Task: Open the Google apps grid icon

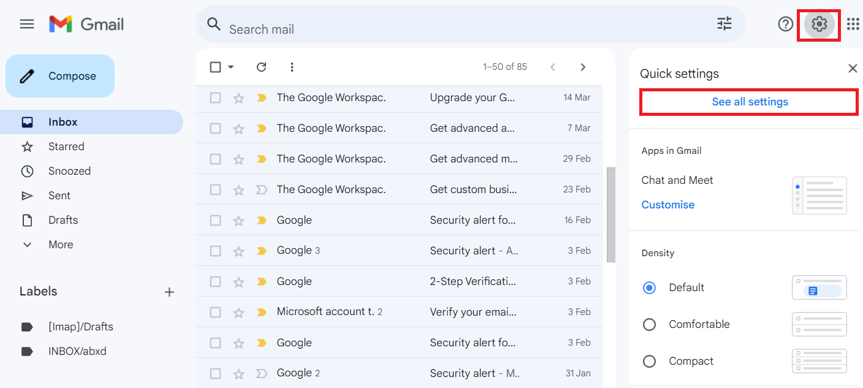Action: pyautogui.click(x=853, y=25)
